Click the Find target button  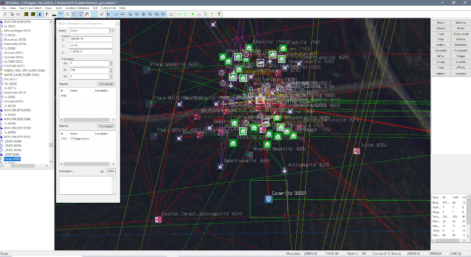(106, 83)
